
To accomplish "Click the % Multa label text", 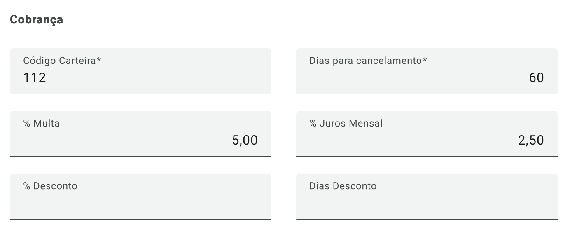I will [41, 123].
